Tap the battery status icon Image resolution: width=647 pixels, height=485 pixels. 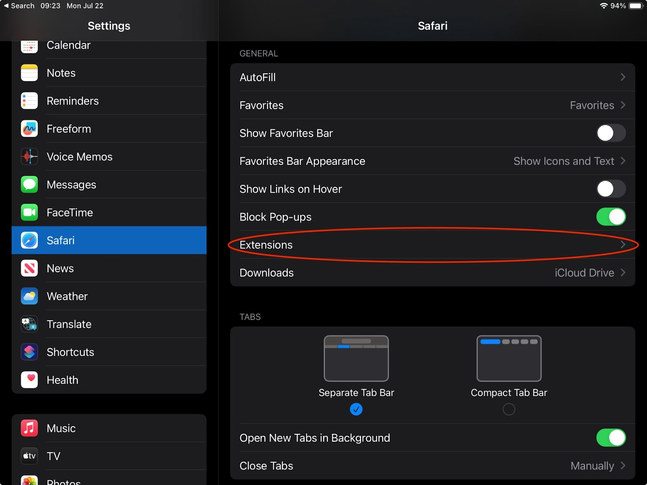point(636,6)
